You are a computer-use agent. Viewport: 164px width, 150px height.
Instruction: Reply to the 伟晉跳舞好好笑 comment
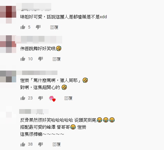click(57, 59)
